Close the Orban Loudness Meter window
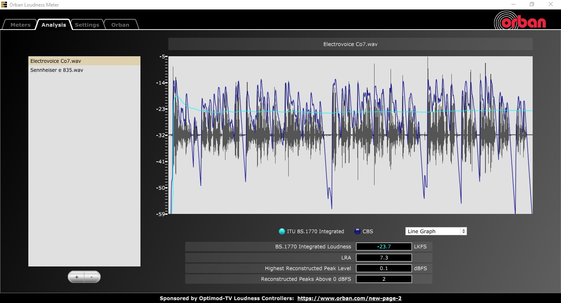Viewport: 561px width, 303px height. coord(551,5)
